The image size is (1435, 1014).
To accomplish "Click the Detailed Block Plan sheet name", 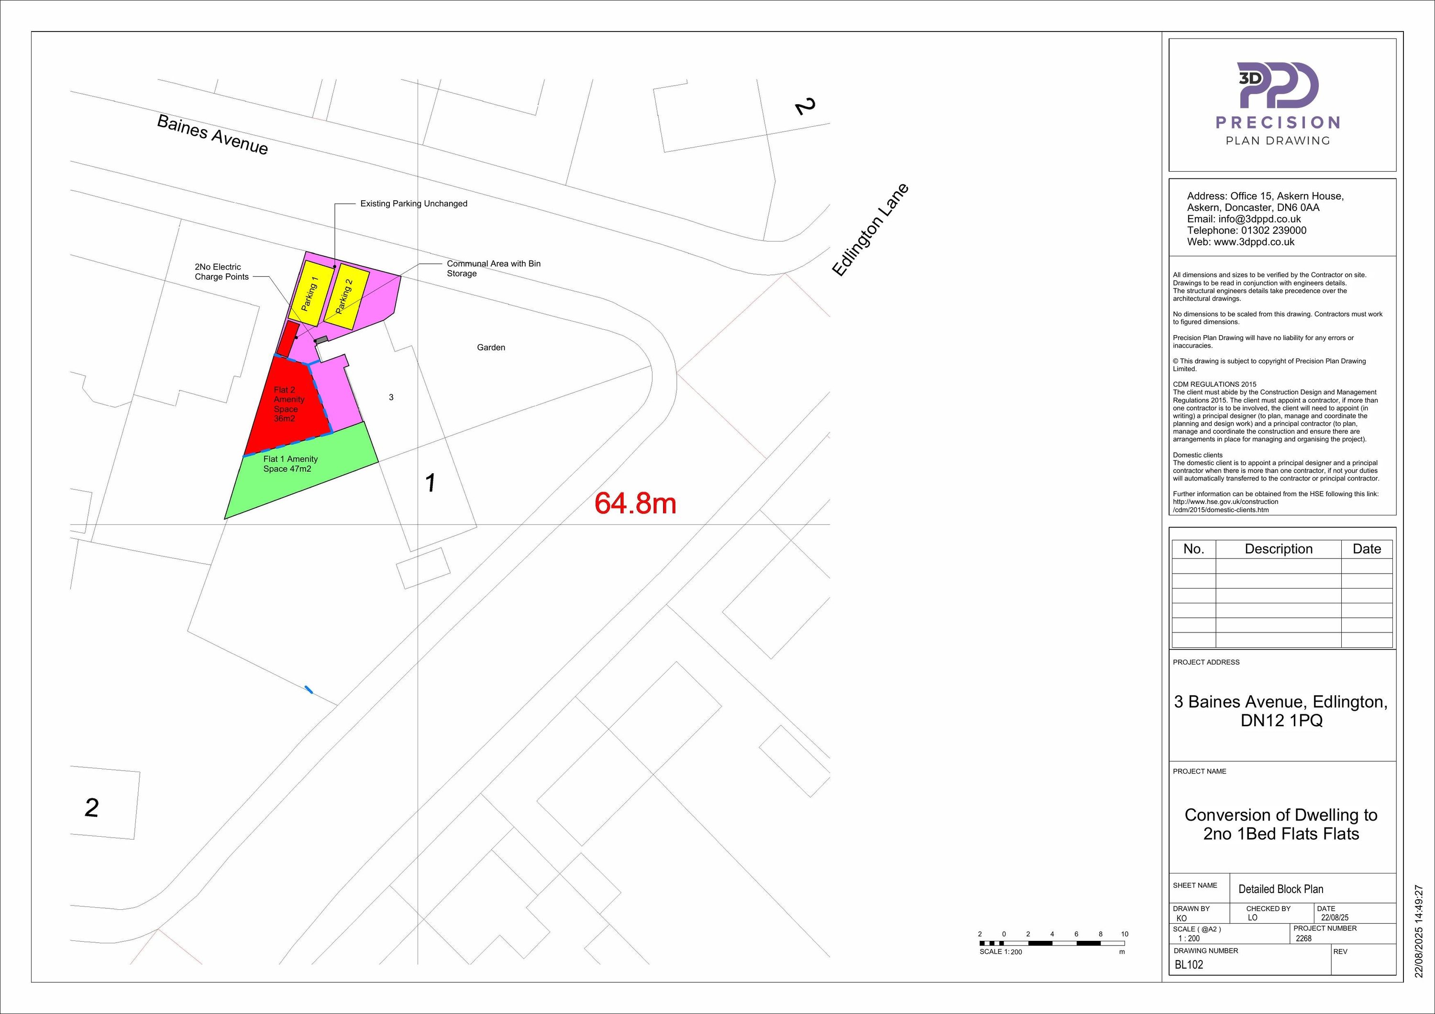I will (1280, 889).
